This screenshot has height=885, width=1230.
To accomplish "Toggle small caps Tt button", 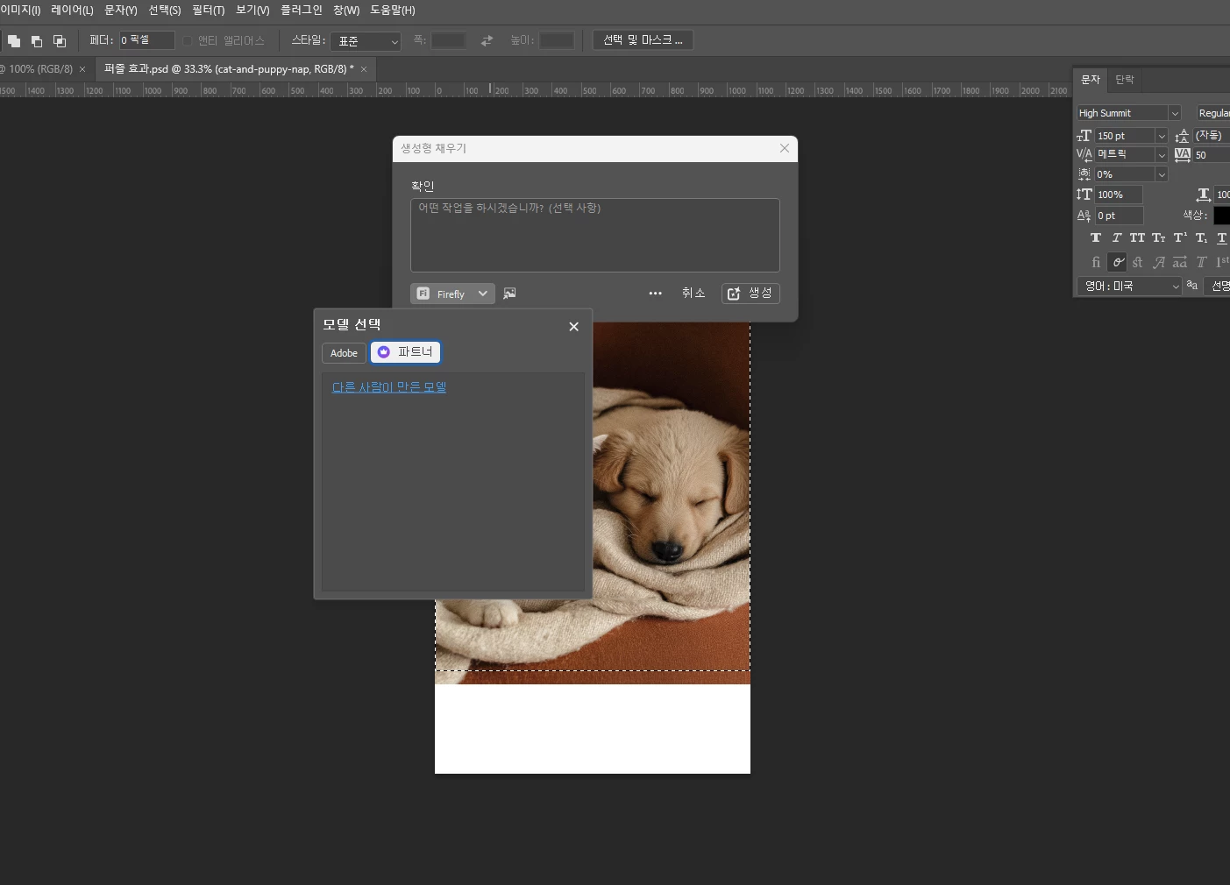I will 1159,238.
